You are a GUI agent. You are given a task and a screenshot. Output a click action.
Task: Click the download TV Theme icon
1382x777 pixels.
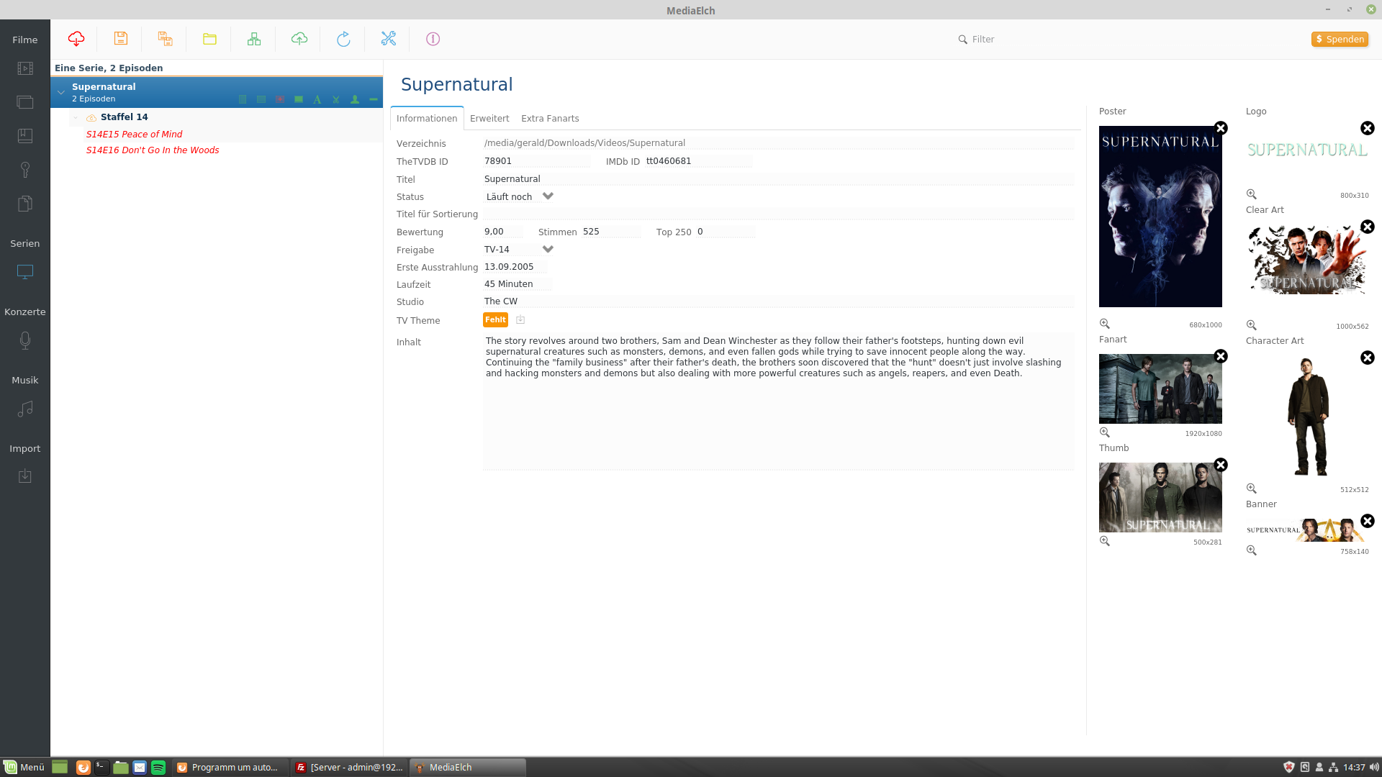coord(520,319)
